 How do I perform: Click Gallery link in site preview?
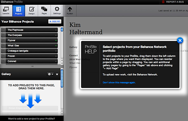click(73, 47)
